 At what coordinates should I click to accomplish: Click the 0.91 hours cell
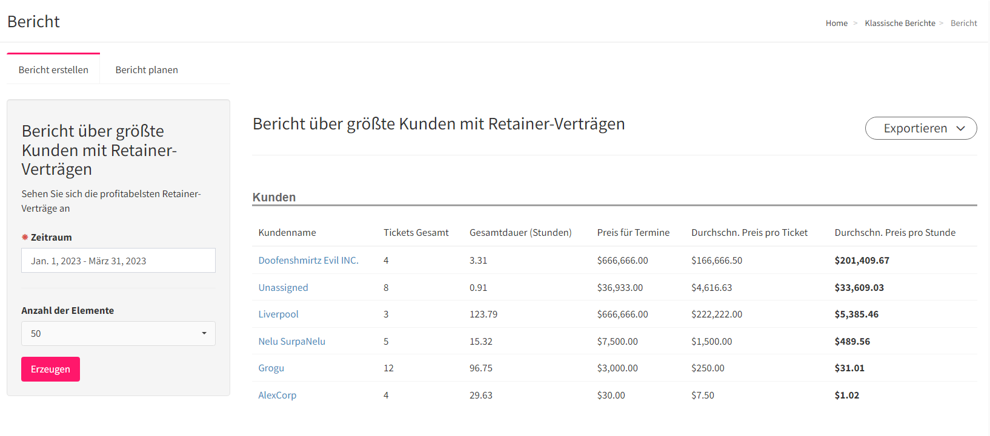pyautogui.click(x=478, y=287)
